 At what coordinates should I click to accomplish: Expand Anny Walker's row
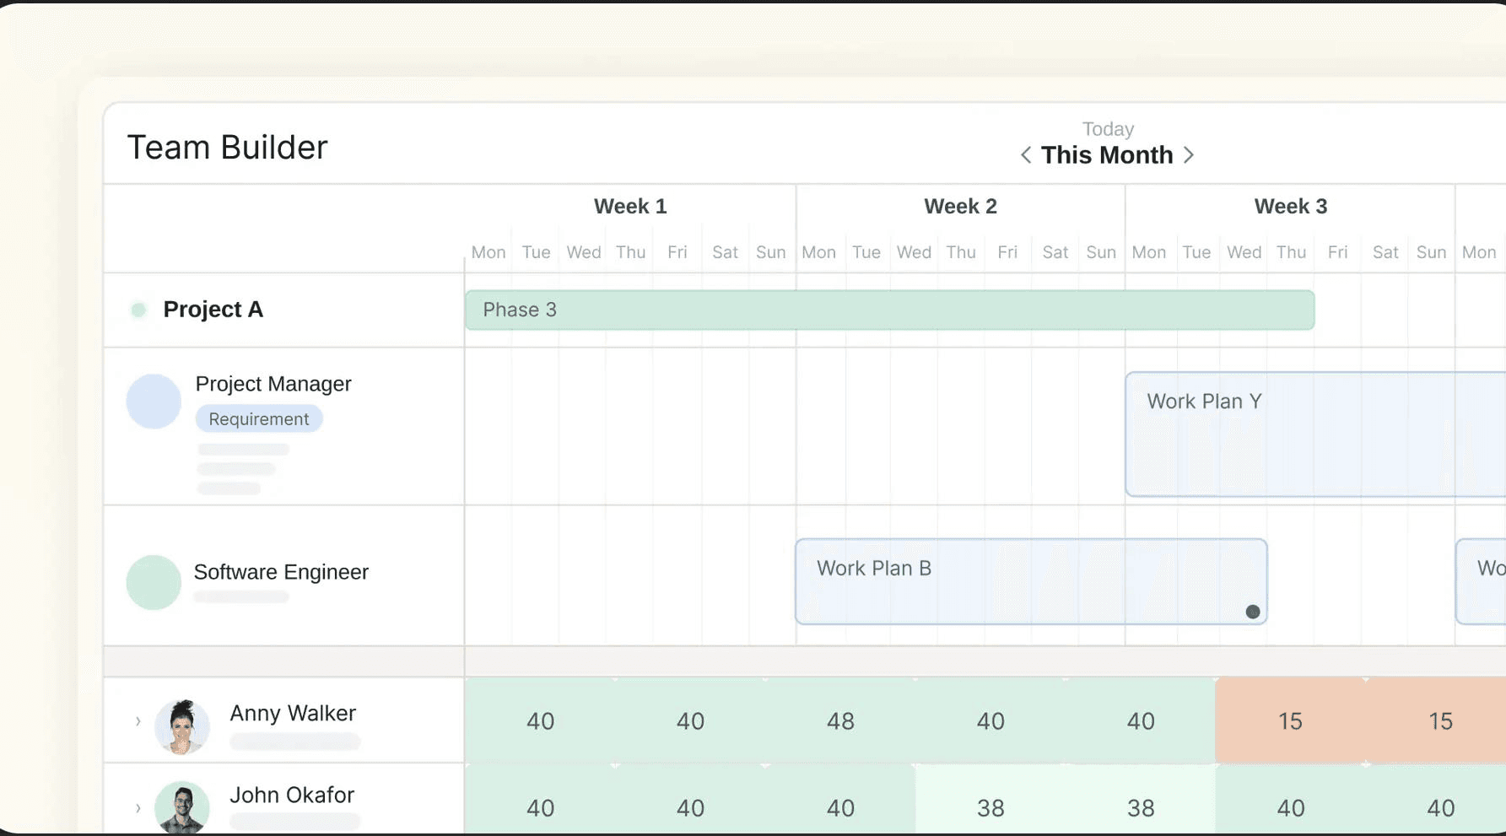tap(138, 721)
